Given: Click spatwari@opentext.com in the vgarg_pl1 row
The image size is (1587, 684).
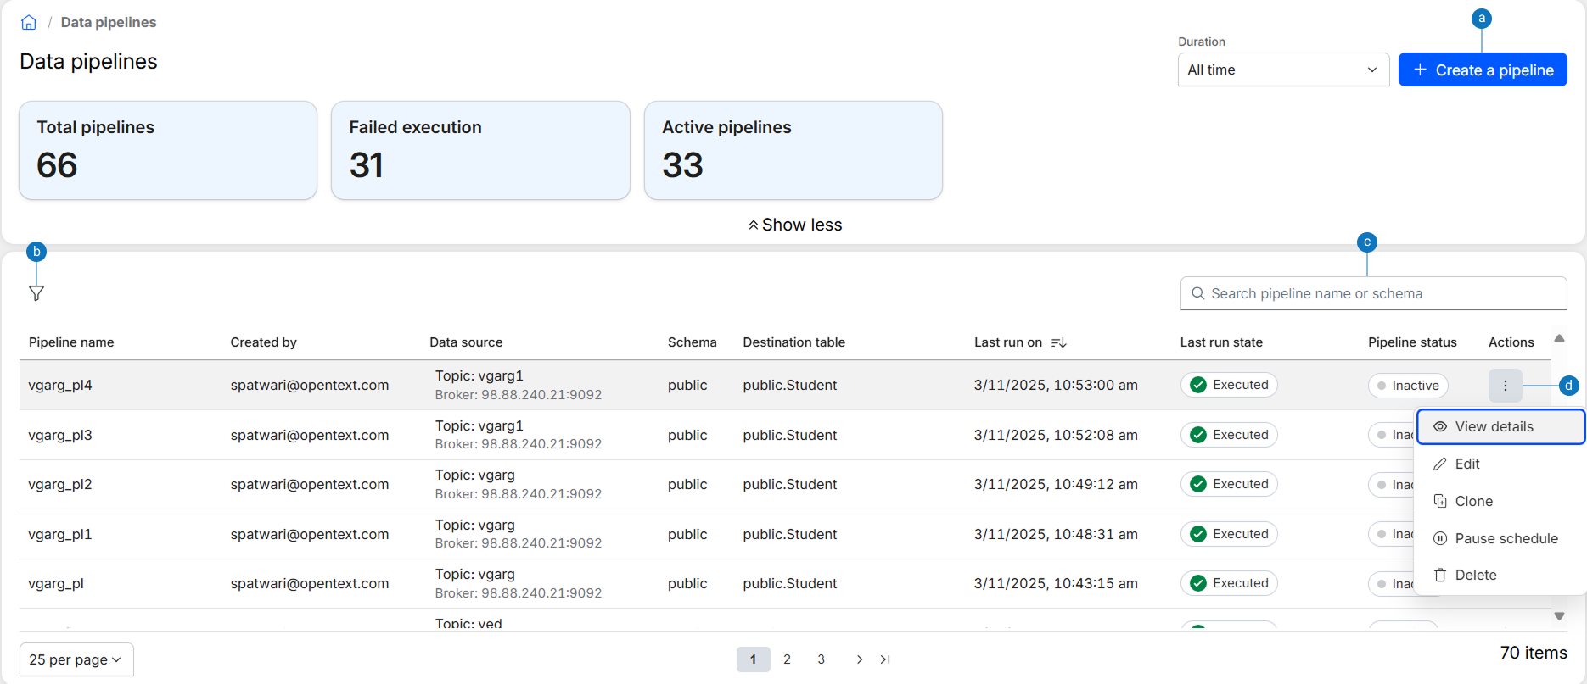Looking at the screenshot, I should pyautogui.click(x=310, y=535).
